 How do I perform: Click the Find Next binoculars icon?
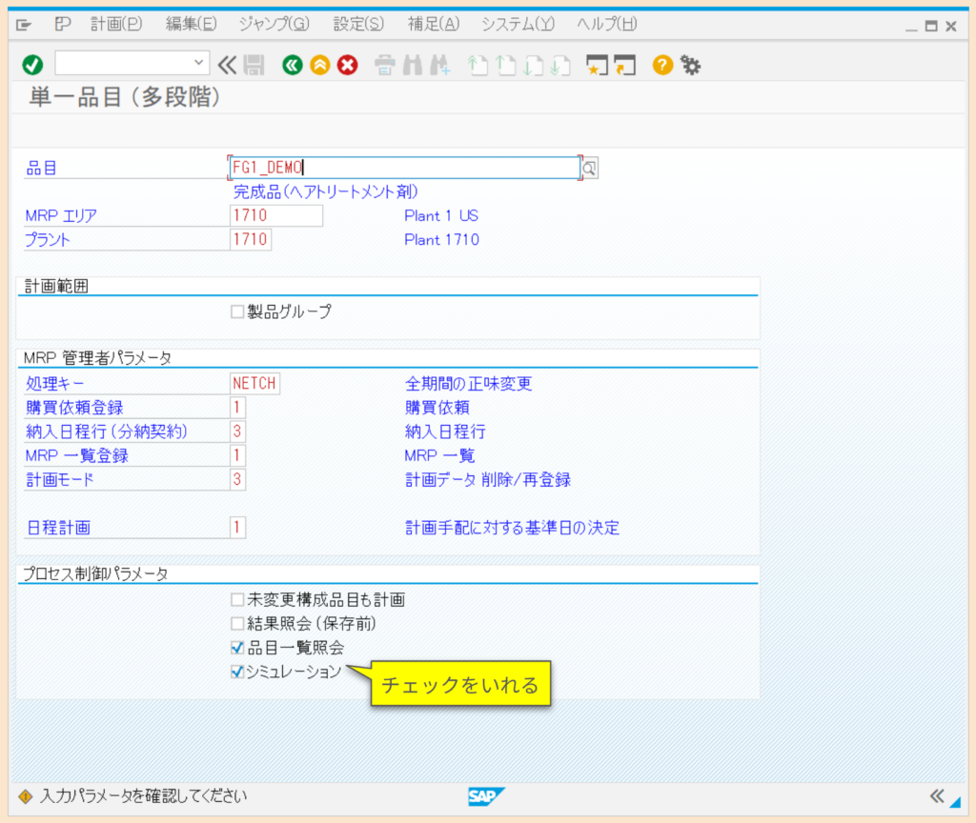click(x=440, y=65)
